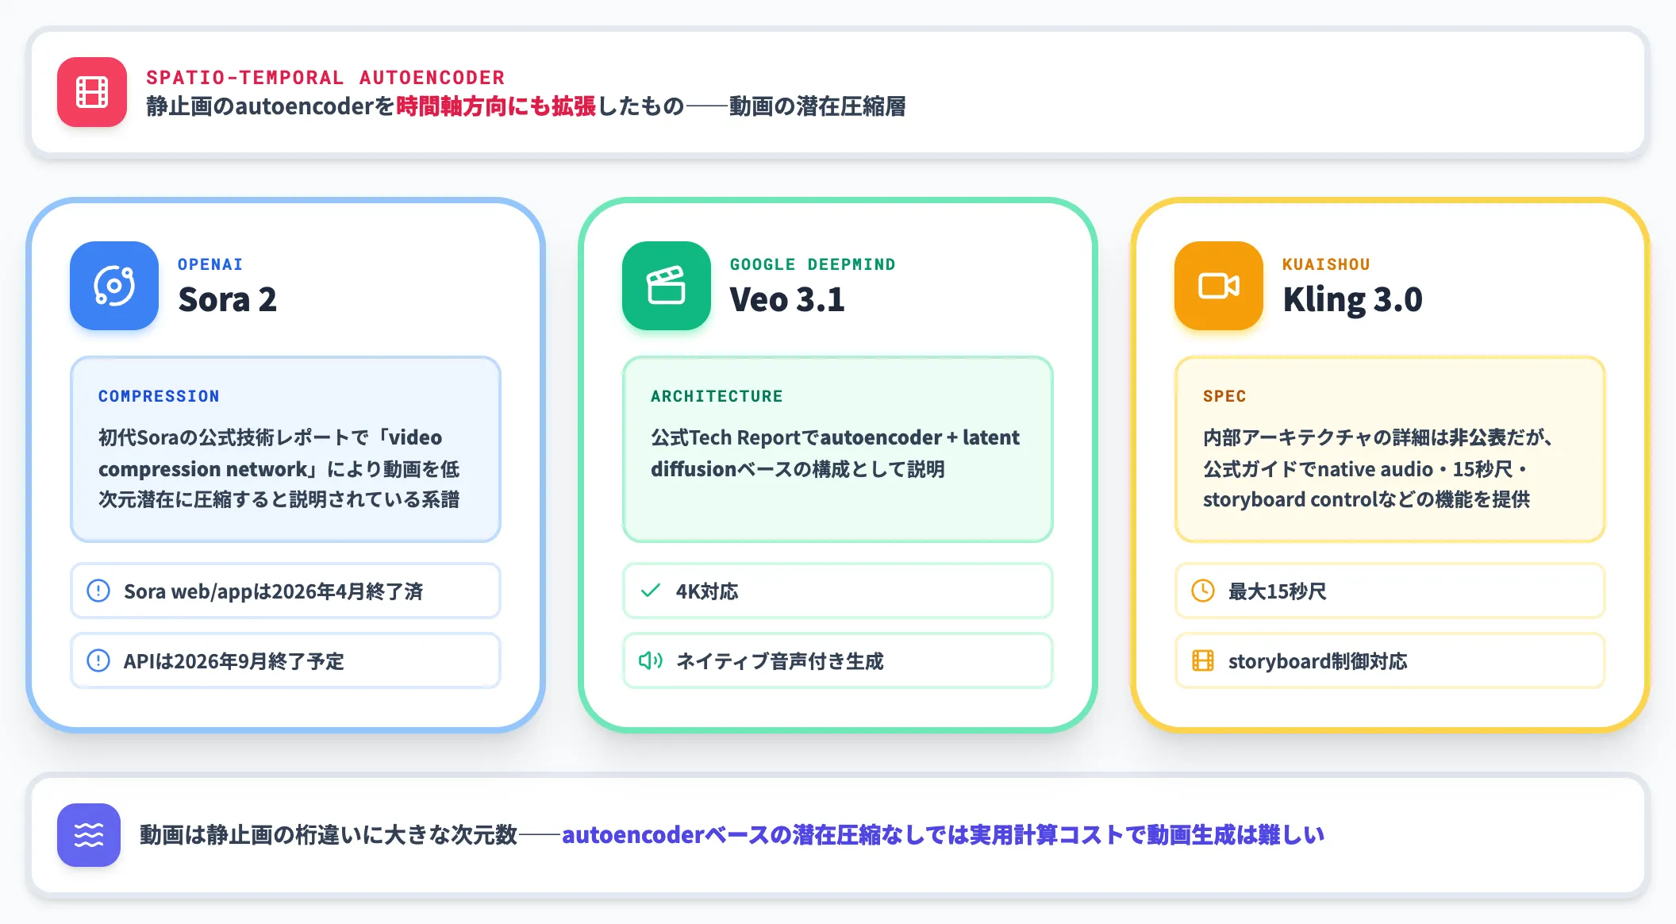Image resolution: width=1676 pixels, height=924 pixels.
Task: Click 'APIは2026年9月終了予定' text
Action: pyautogui.click(x=234, y=661)
